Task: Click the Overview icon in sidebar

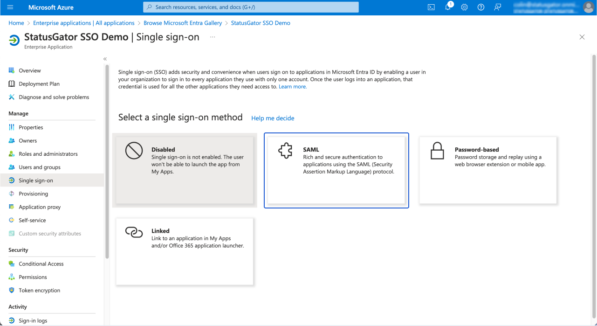Action: (12, 70)
